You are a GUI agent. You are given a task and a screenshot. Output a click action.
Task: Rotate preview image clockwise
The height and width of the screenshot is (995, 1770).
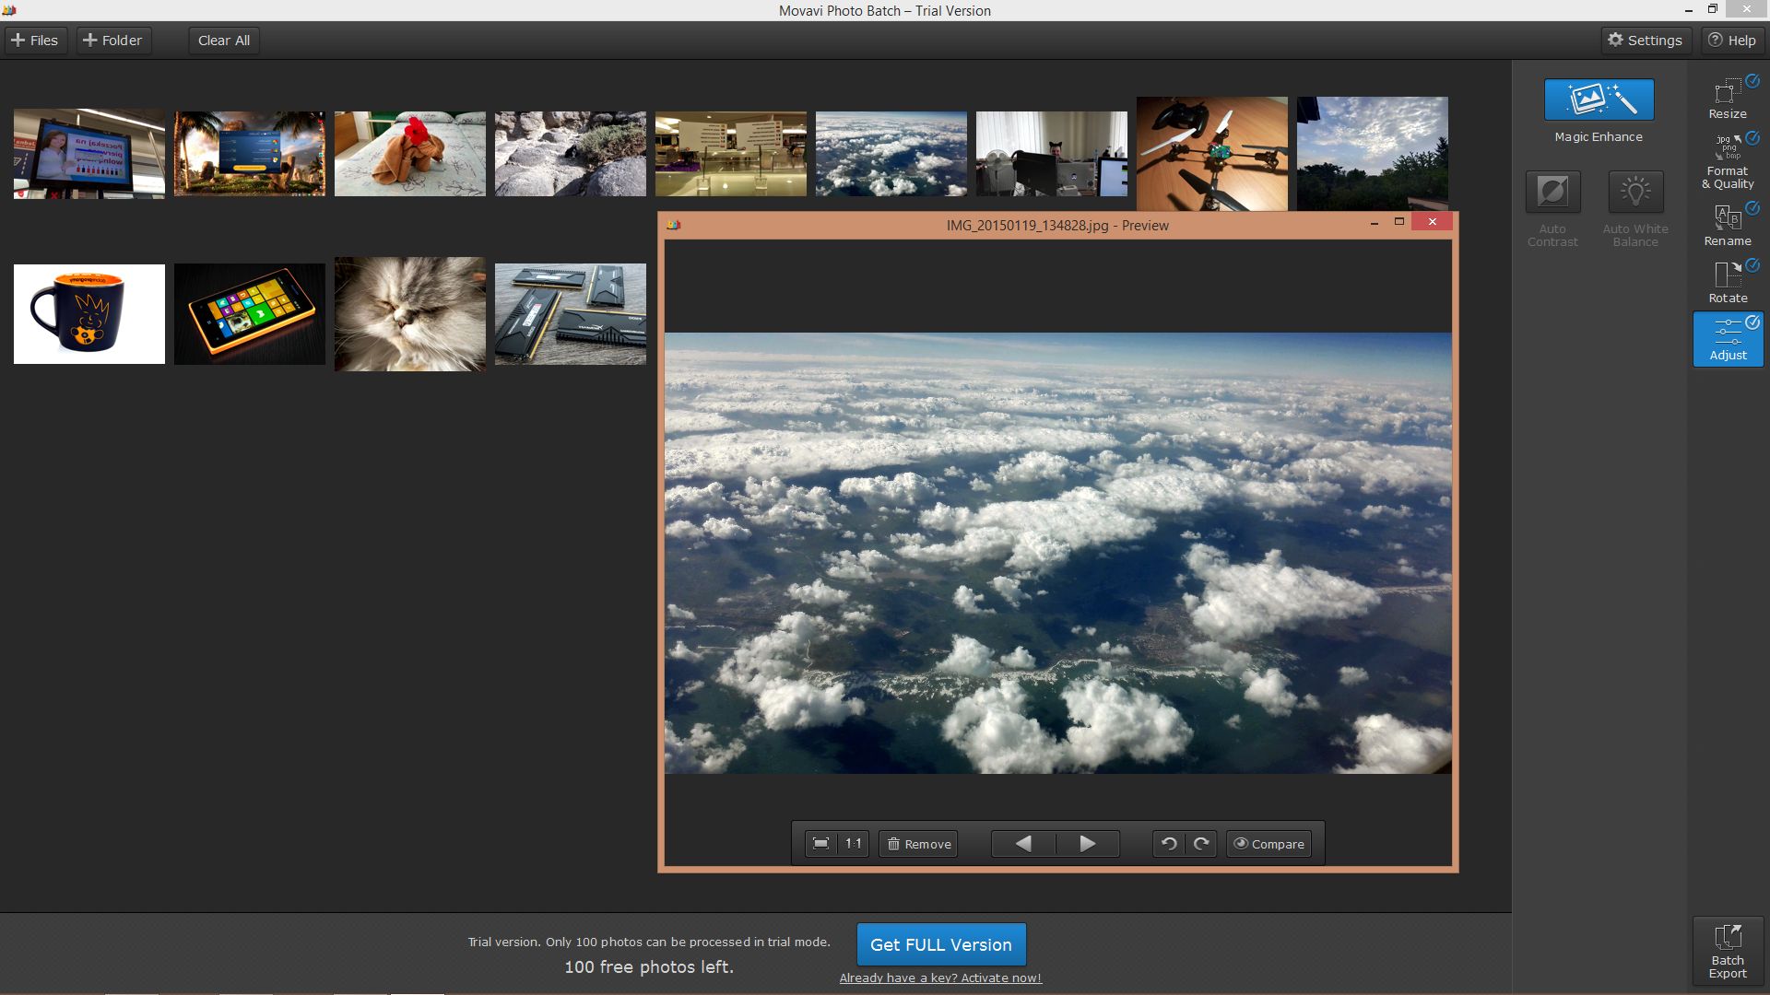1201,844
